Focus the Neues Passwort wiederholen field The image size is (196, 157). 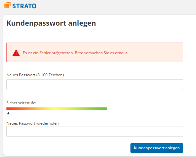pyautogui.click(x=95, y=131)
